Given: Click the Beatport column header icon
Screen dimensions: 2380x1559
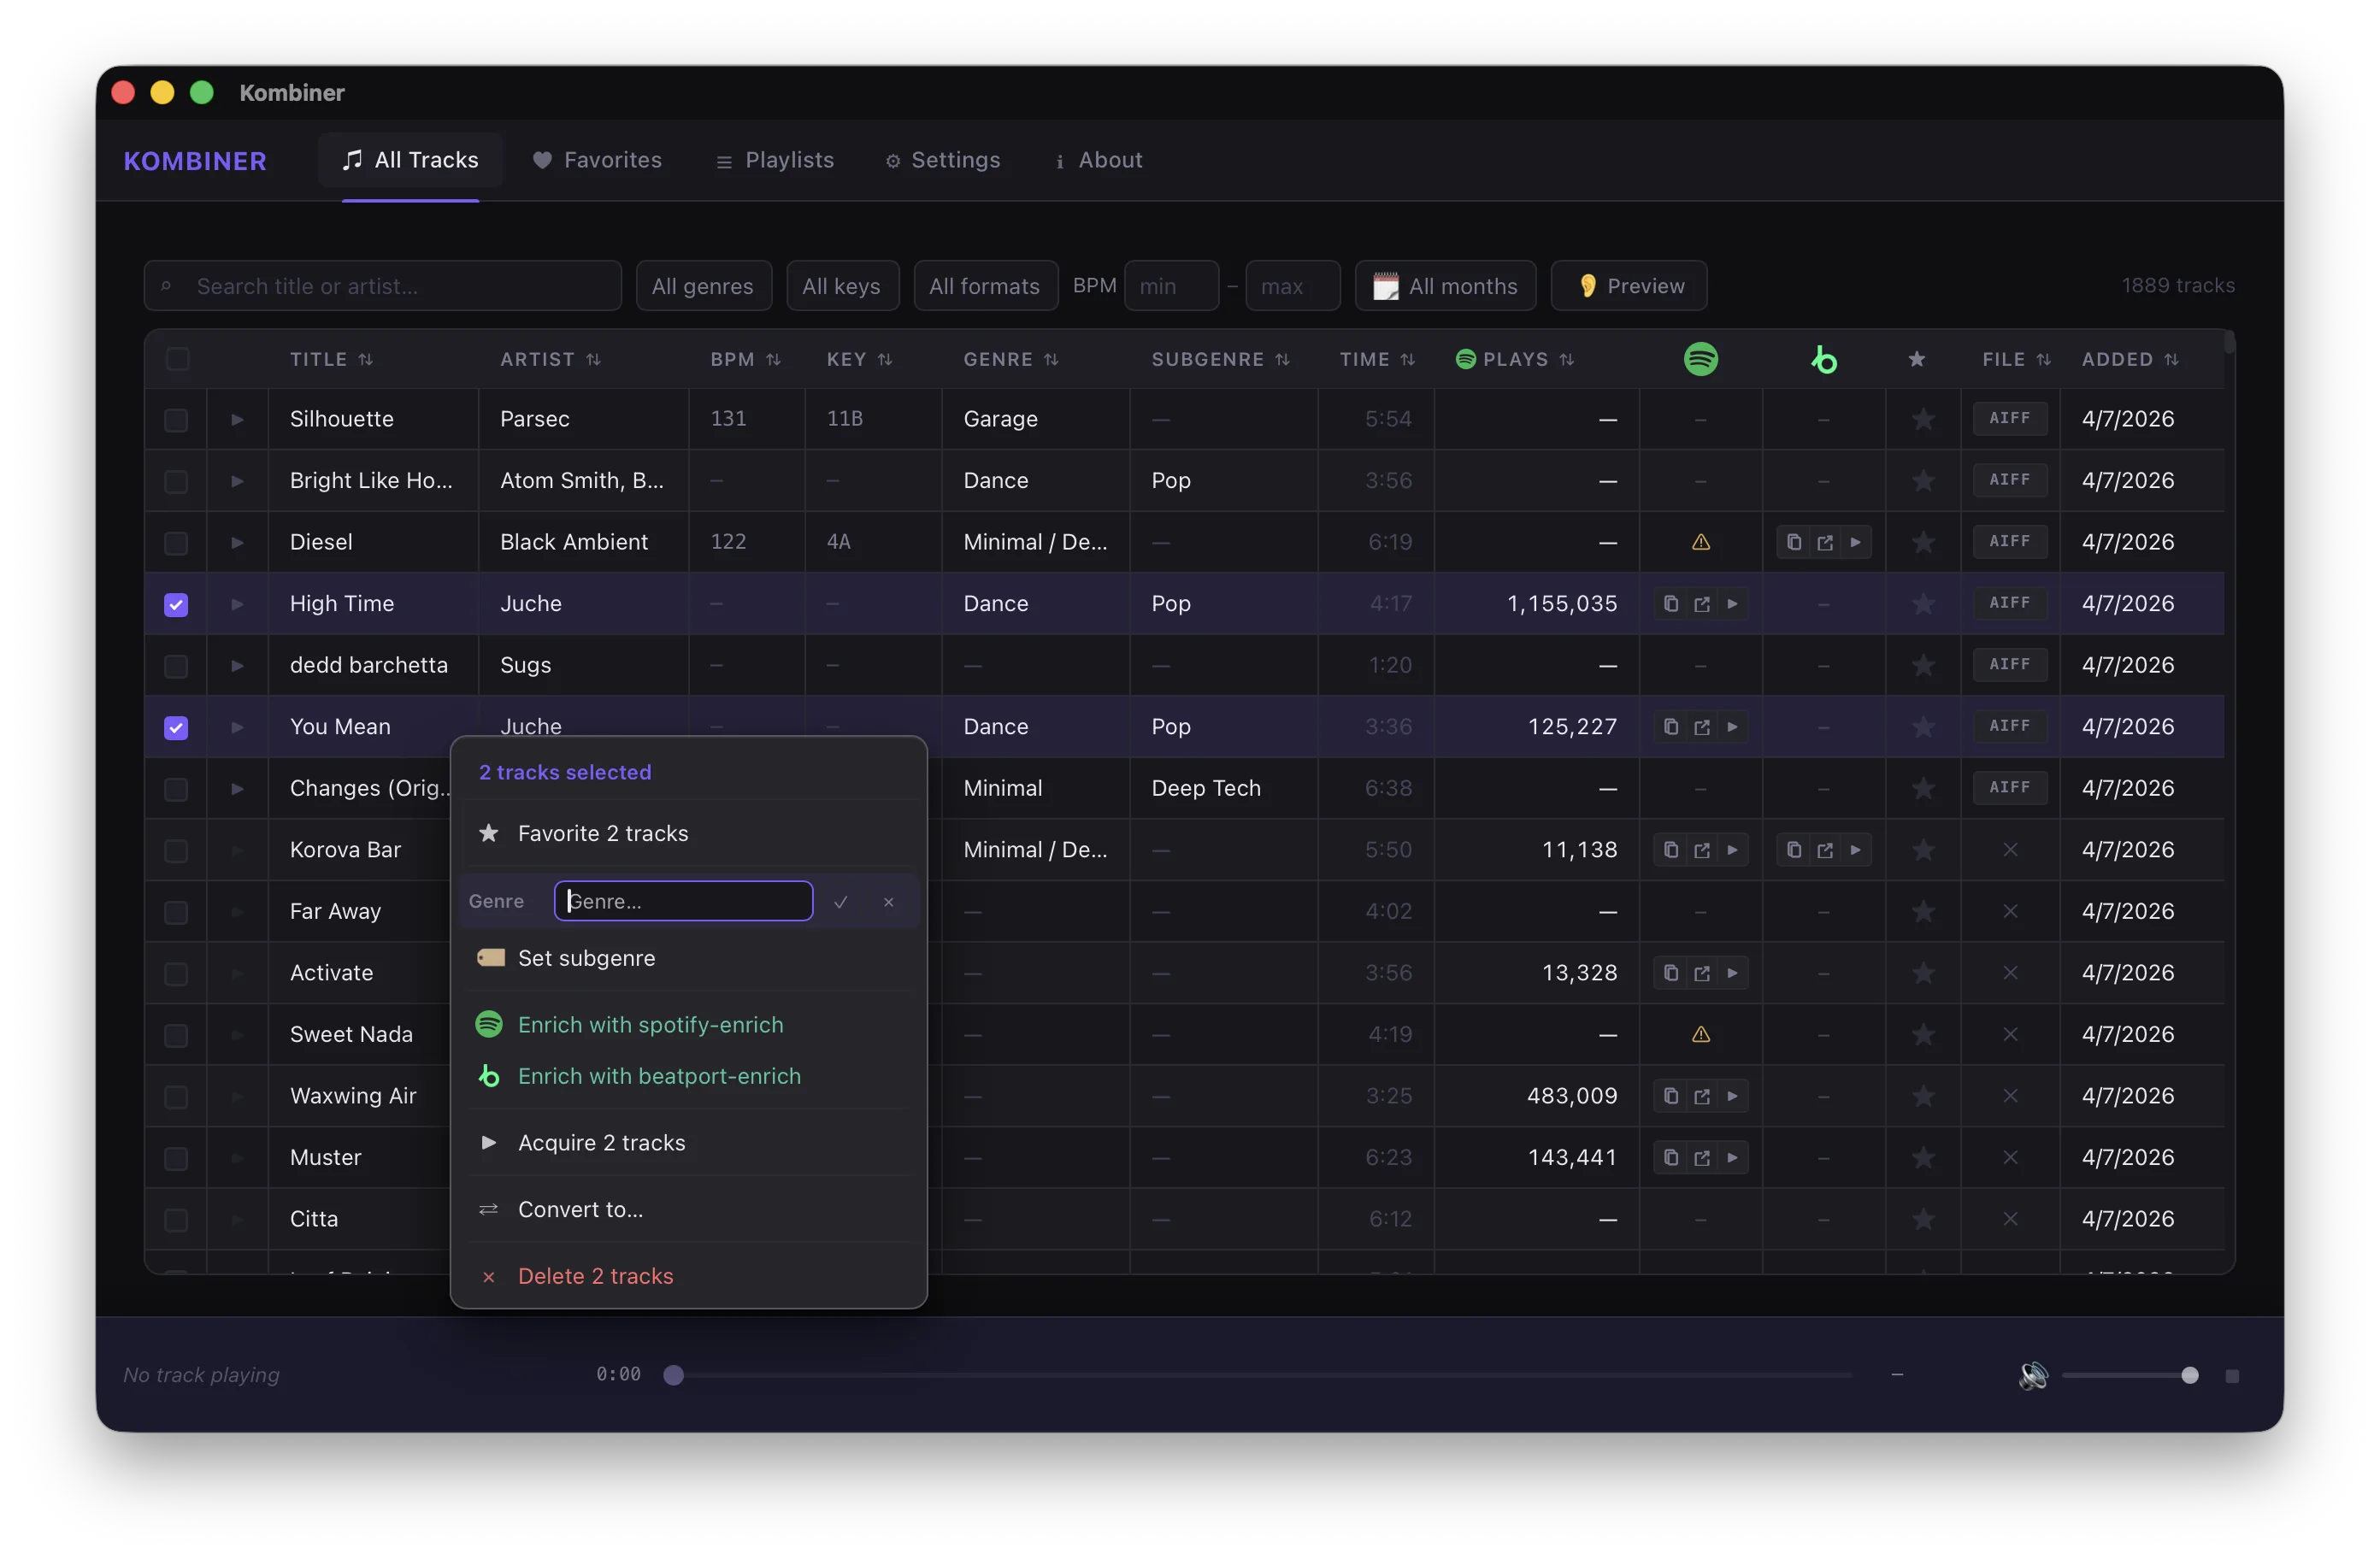Looking at the screenshot, I should [1823, 359].
